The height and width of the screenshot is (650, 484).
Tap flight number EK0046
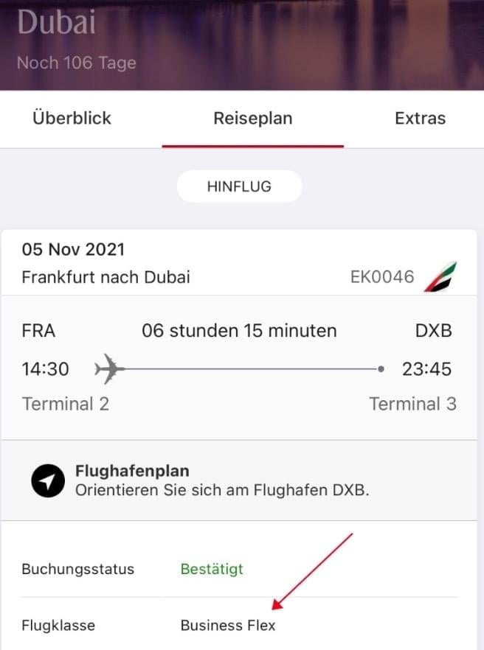(382, 277)
